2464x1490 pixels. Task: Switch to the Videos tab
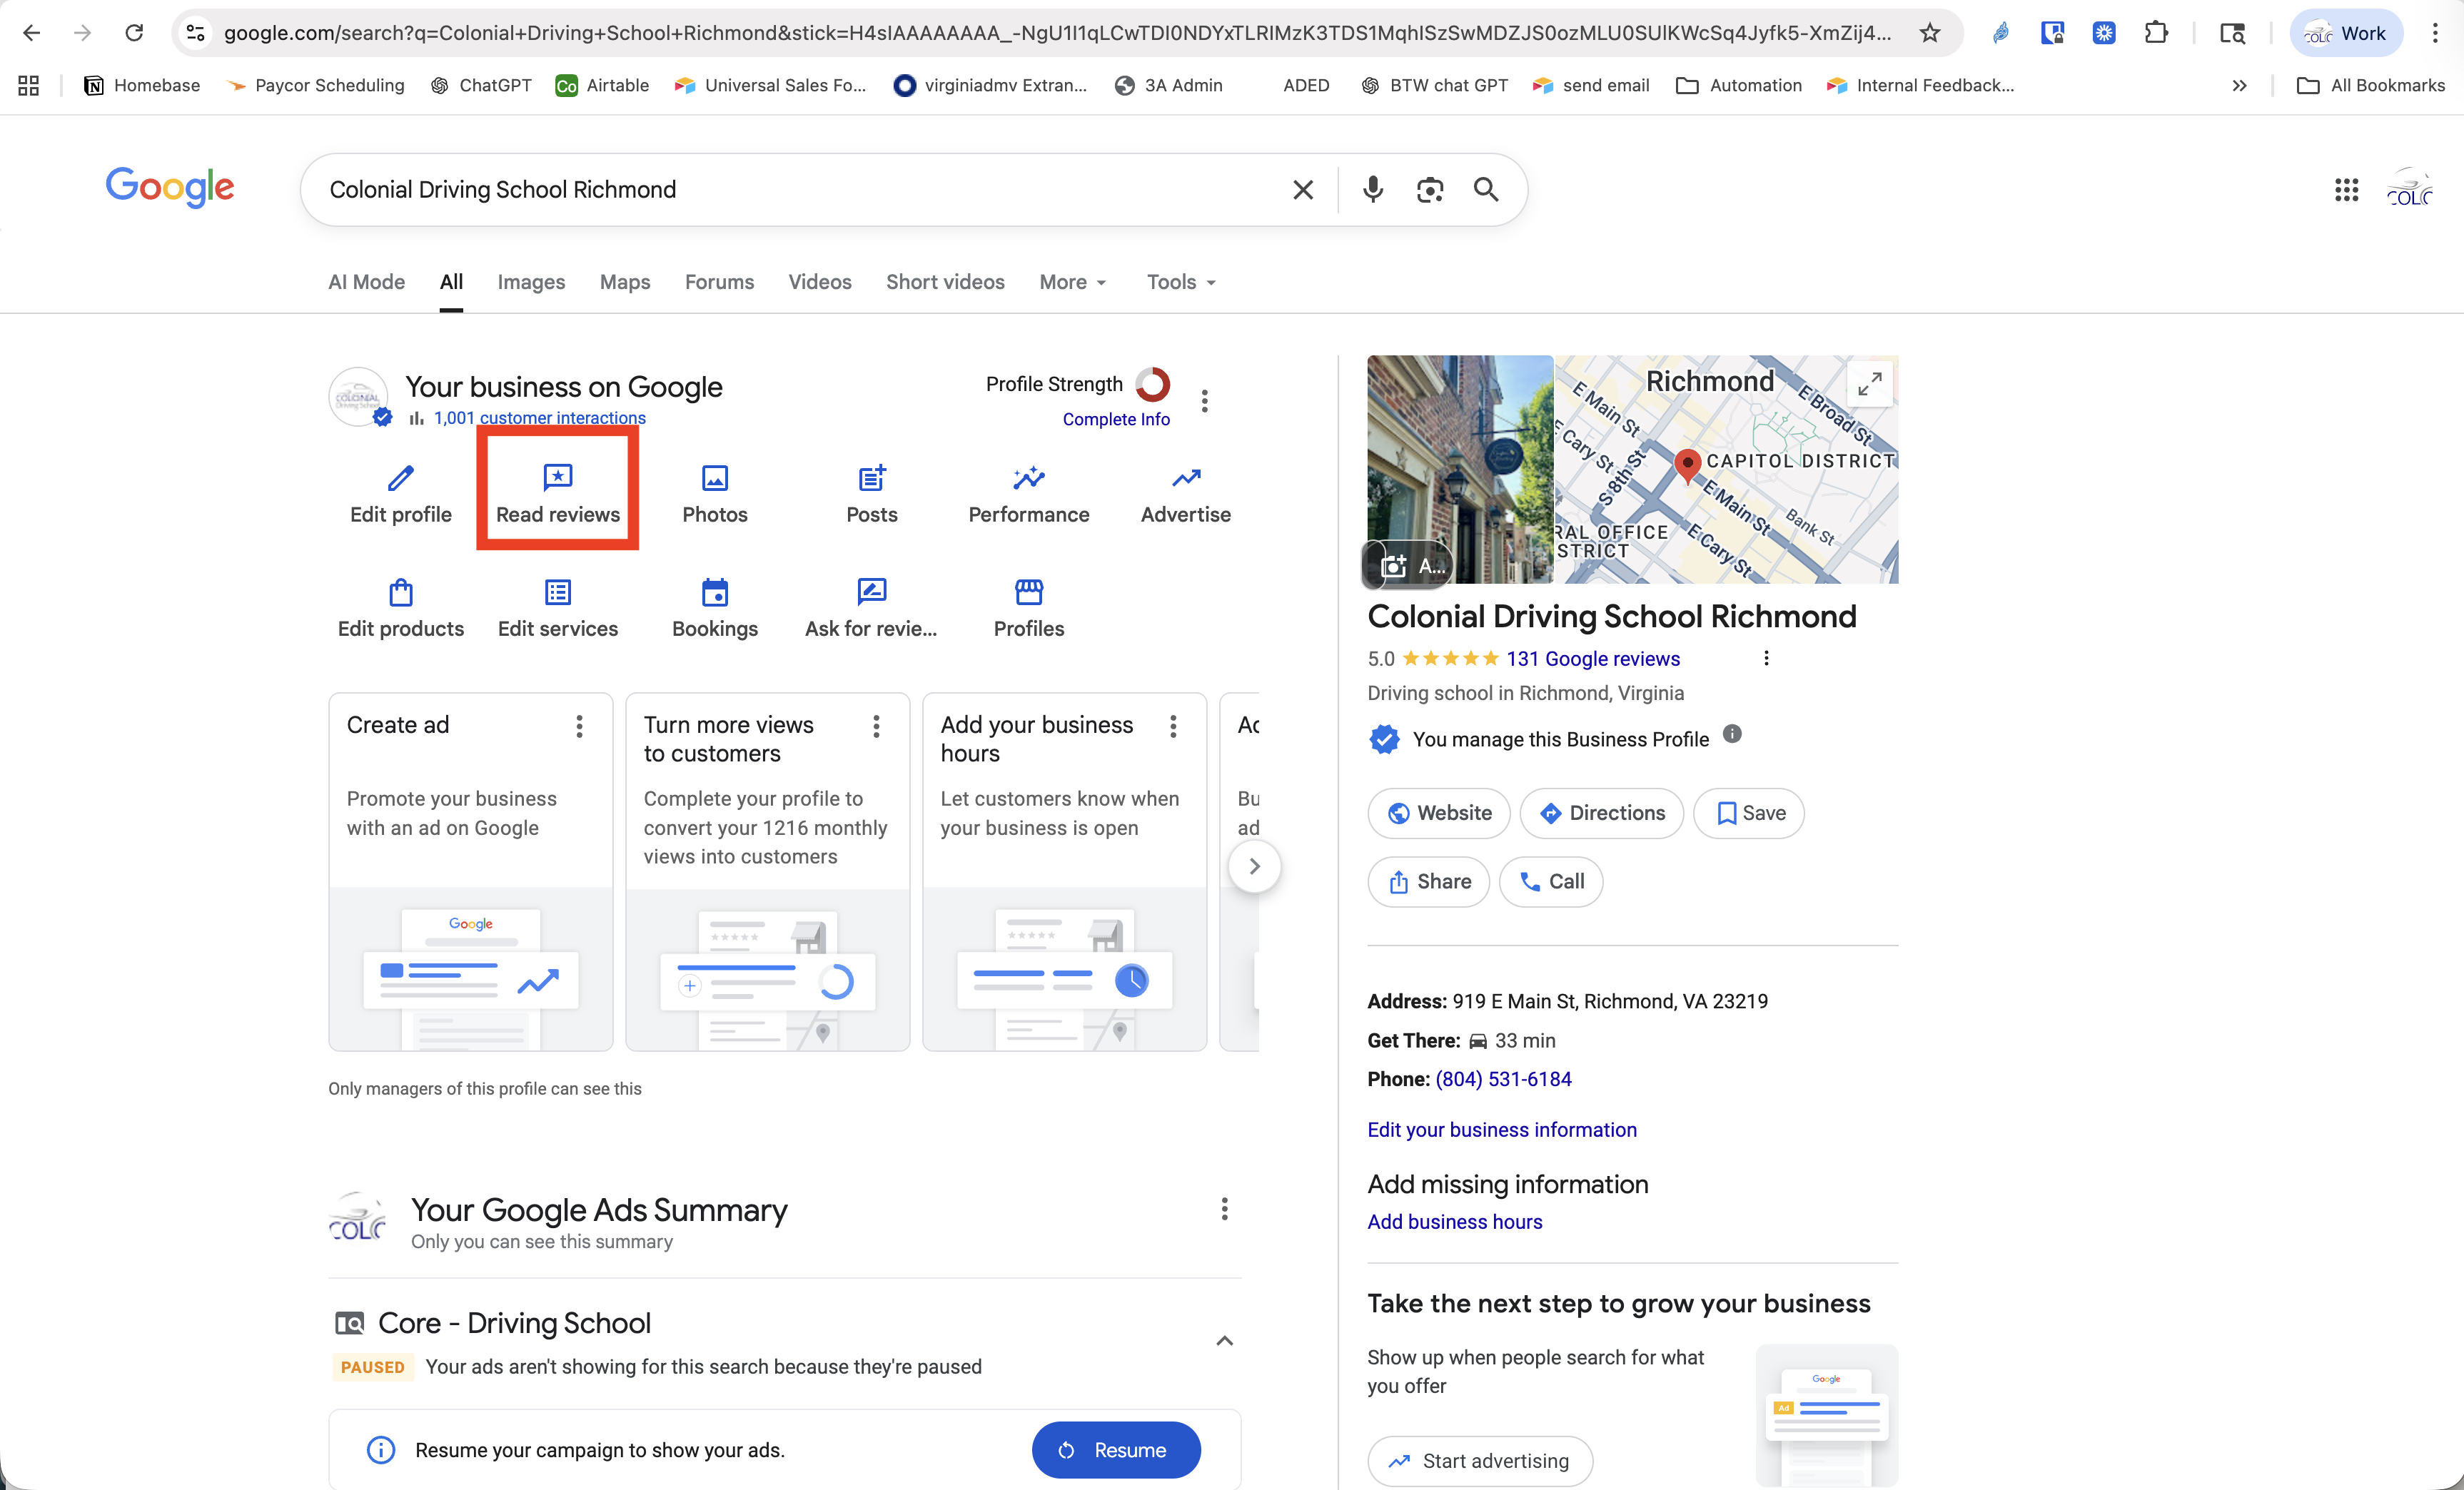point(820,282)
